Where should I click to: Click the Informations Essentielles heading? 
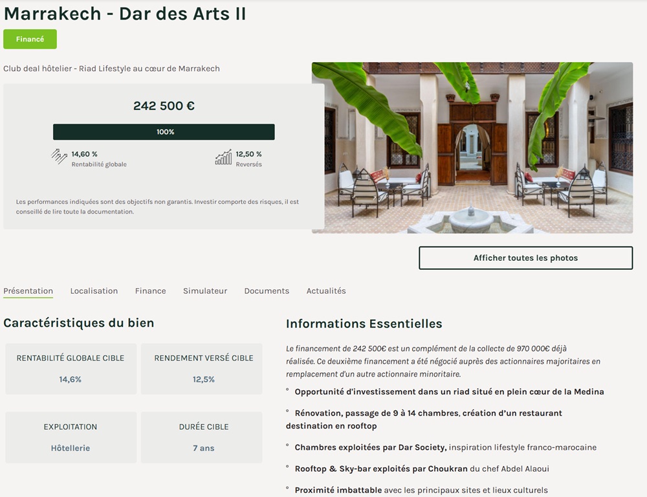pos(364,324)
